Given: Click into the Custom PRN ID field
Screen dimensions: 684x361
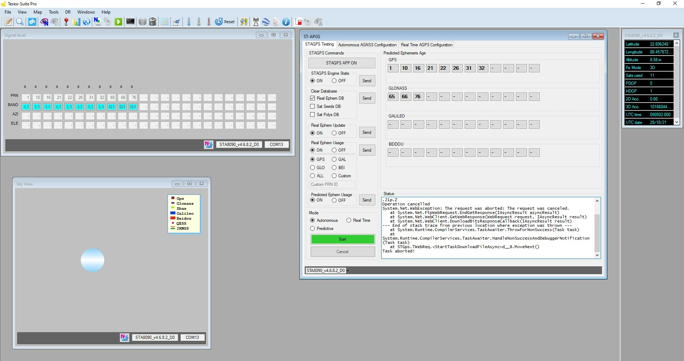Looking at the screenshot, I should click(x=332, y=184).
